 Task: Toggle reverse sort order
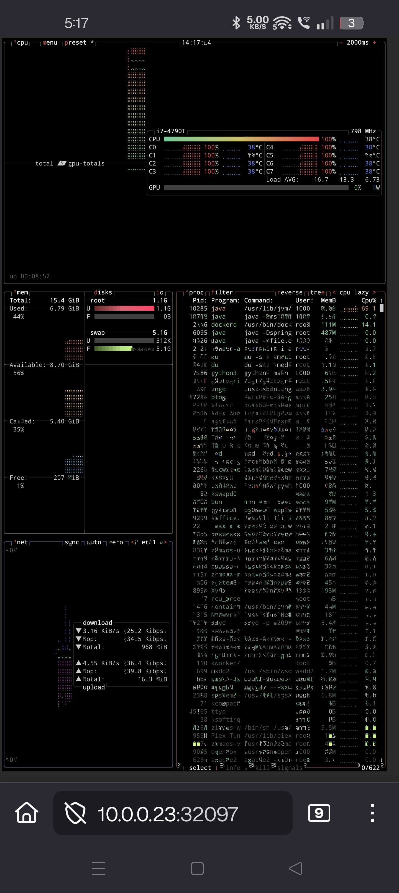[290, 292]
